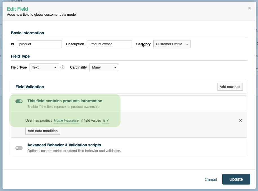Screen dimensions: 258x191
Task: Click the info icon beside Field Type
Action: (62, 67)
